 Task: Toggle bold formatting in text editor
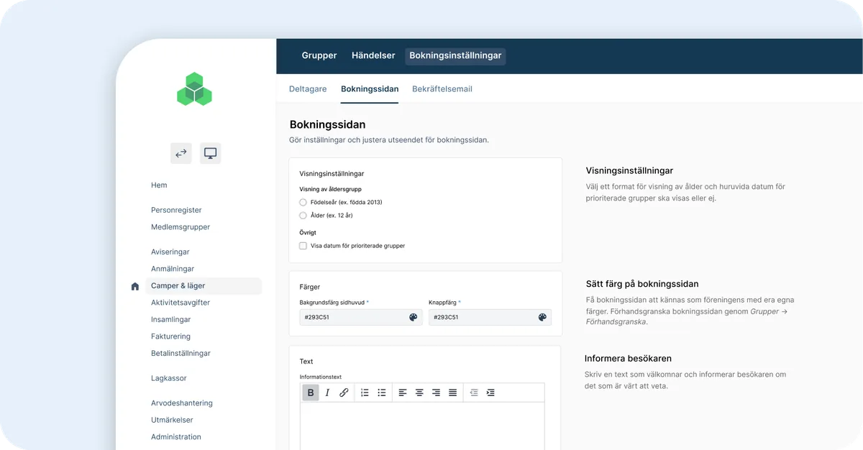click(311, 392)
